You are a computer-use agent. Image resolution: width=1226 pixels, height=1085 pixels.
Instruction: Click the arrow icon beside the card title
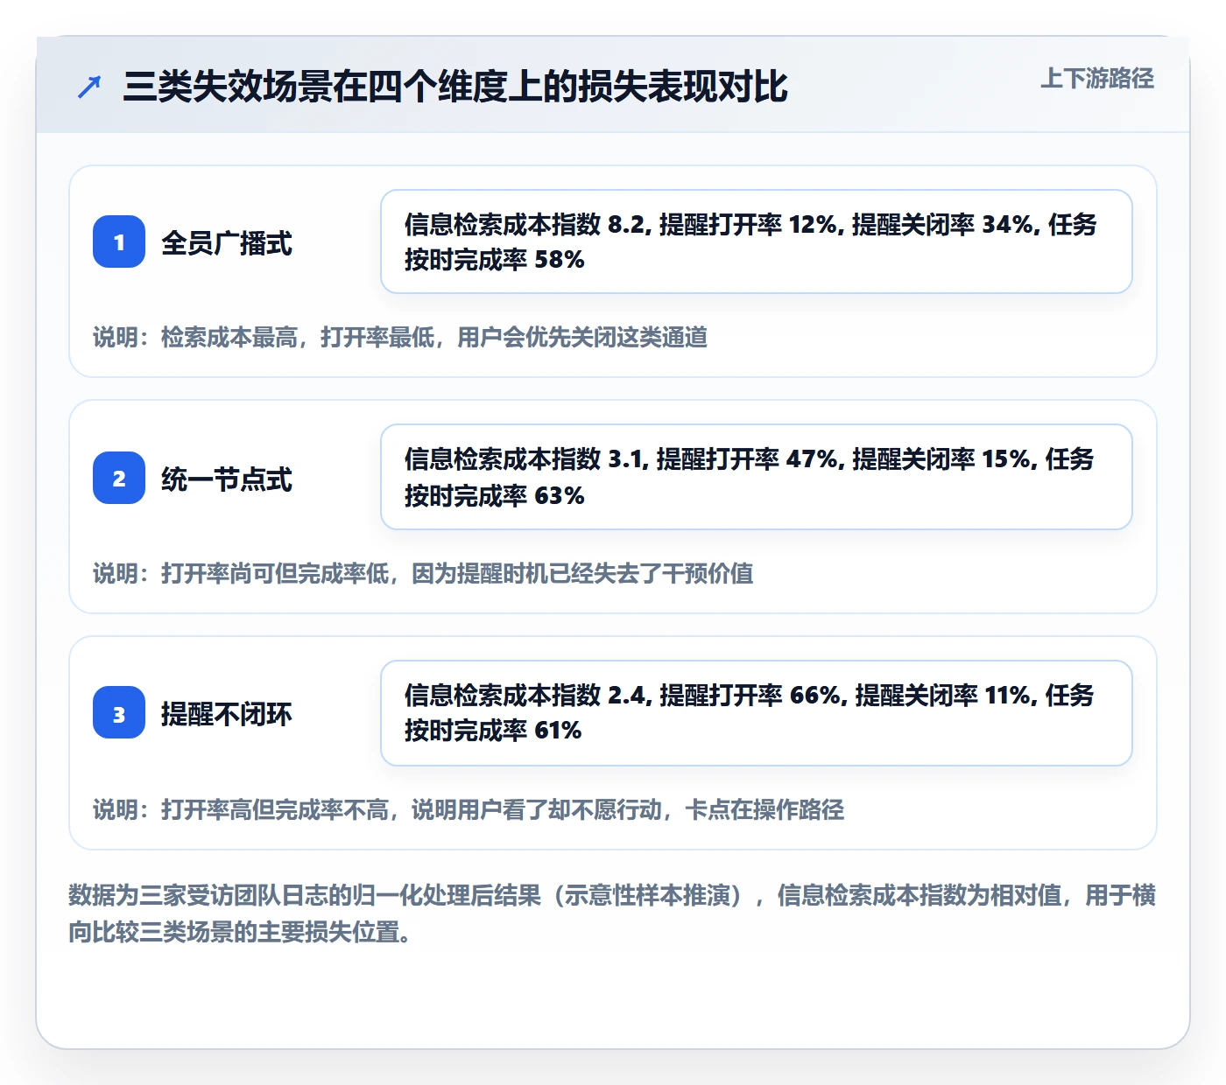pos(89,87)
